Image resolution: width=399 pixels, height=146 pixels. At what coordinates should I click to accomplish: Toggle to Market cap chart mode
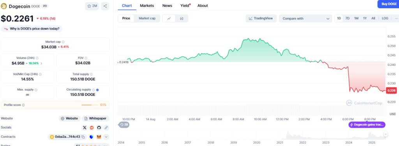pos(147,18)
